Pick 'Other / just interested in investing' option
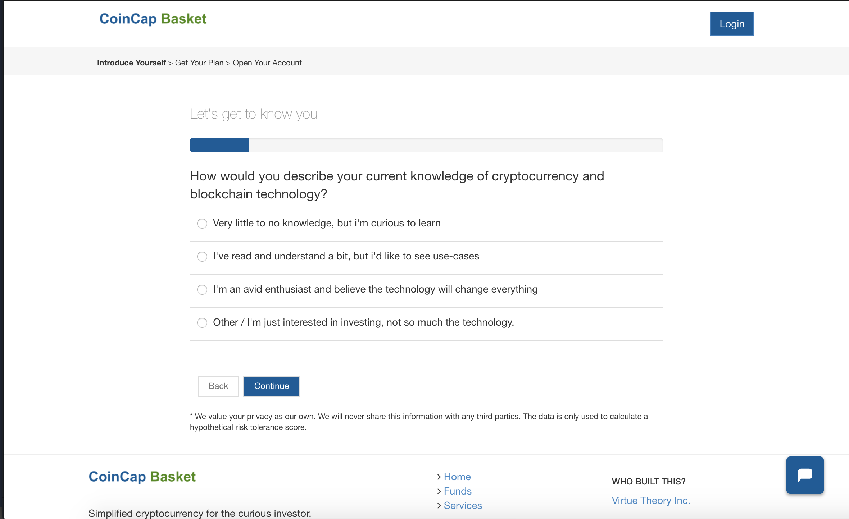The image size is (849, 519). click(x=202, y=323)
